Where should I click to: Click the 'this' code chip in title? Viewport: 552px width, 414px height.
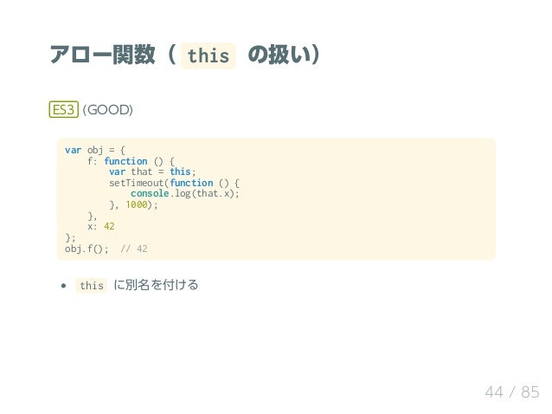point(209,56)
